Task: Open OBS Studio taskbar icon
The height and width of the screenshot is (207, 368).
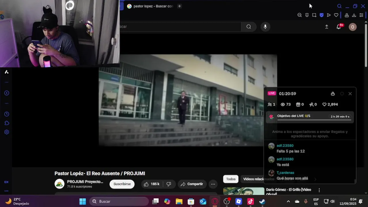Action: pos(227,201)
